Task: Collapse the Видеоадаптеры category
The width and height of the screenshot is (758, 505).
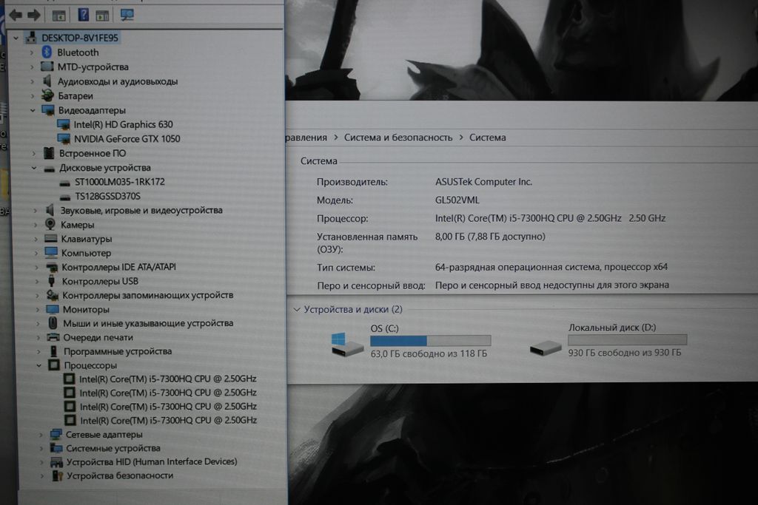Action: click(33, 110)
